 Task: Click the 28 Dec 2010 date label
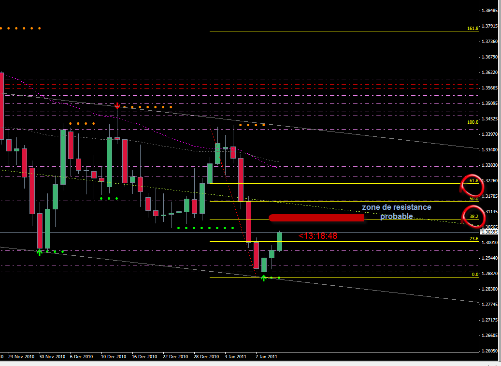(x=206, y=356)
